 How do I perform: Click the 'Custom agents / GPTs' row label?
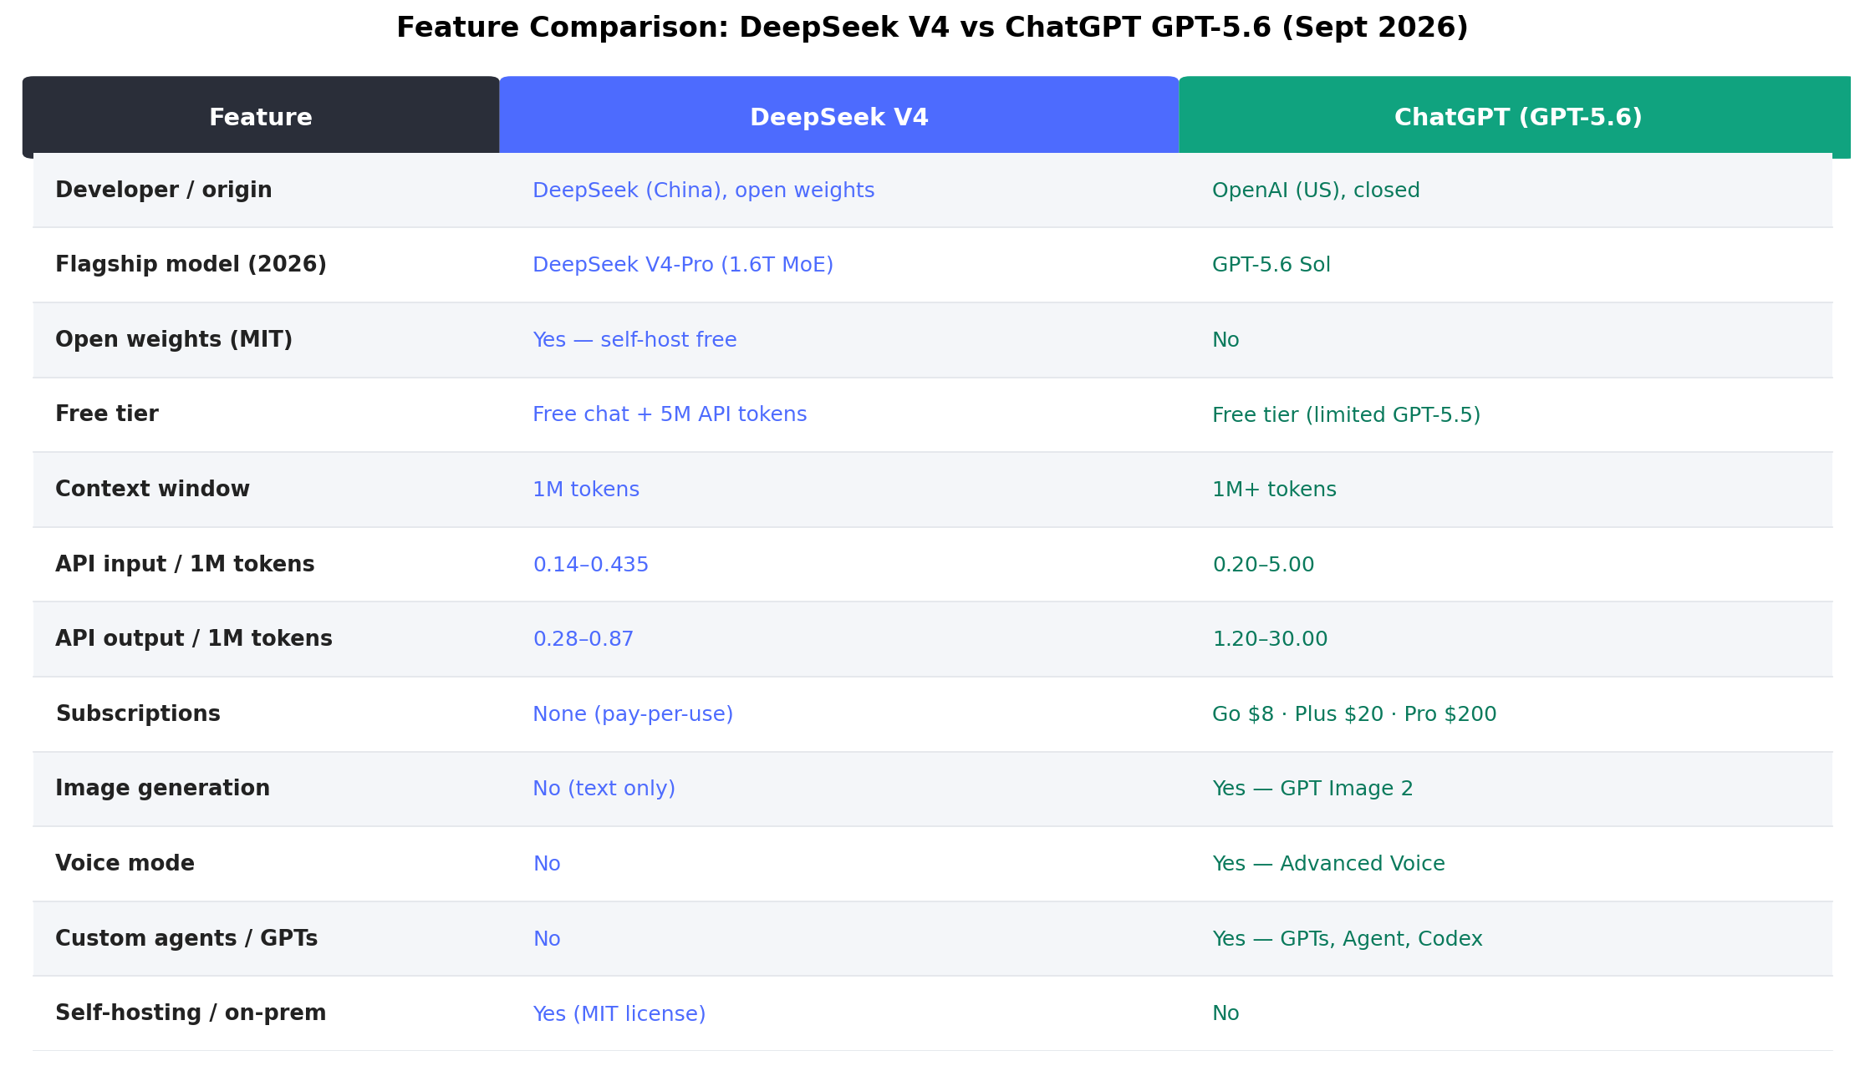point(186,939)
